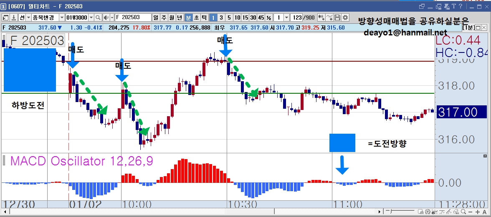491x217 pixels.
Task: Click the speaker sound icon
Action: click(x=107, y=17)
